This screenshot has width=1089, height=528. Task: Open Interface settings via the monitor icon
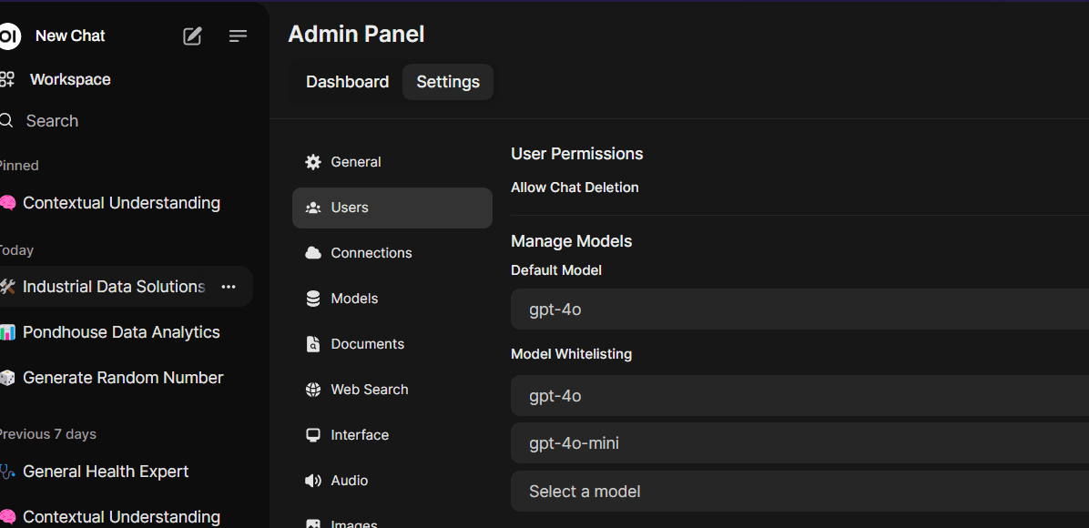(x=313, y=434)
